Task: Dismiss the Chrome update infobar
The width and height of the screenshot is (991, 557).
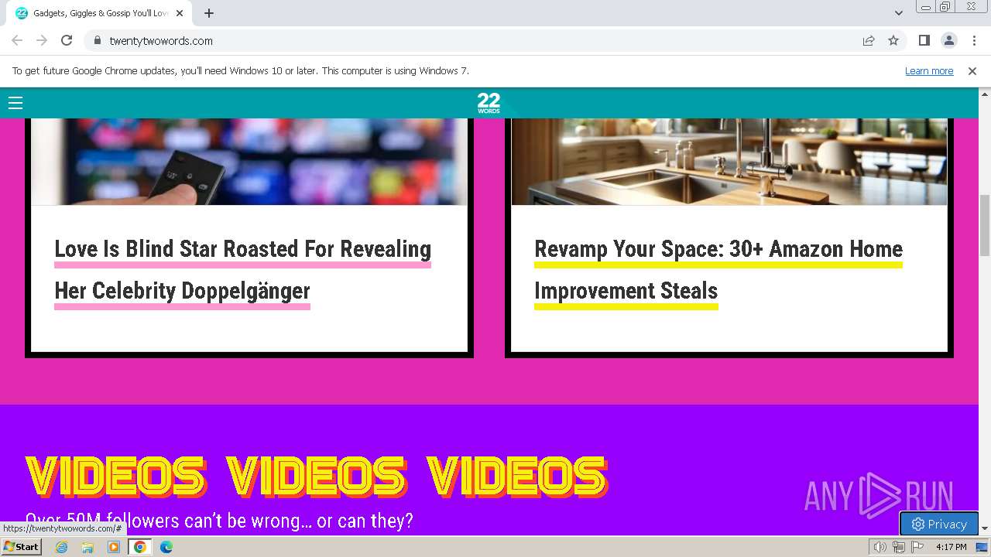Action: [x=972, y=70]
